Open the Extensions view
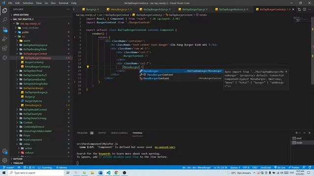 tap(4, 48)
